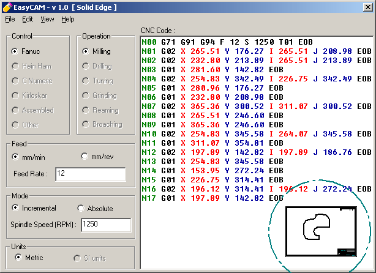Open the Help menu
Image resolution: width=376 pixels, height=273 pixels.
(68, 19)
